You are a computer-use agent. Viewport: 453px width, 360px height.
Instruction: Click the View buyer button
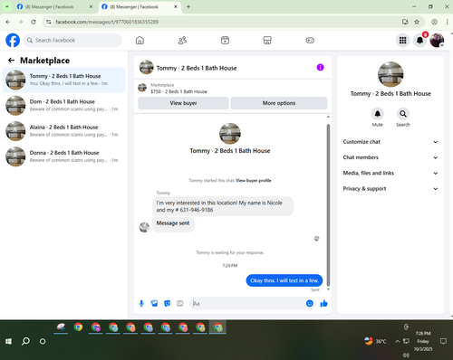coord(183,103)
